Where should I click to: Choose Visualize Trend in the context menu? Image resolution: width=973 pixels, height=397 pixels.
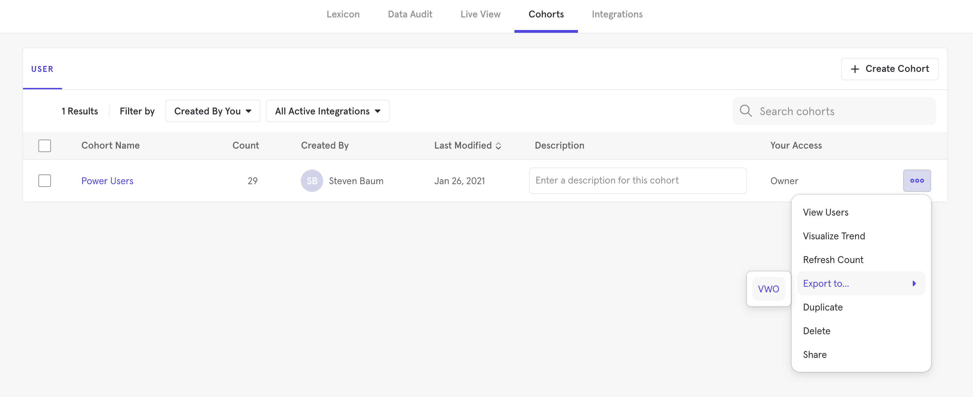click(x=834, y=236)
